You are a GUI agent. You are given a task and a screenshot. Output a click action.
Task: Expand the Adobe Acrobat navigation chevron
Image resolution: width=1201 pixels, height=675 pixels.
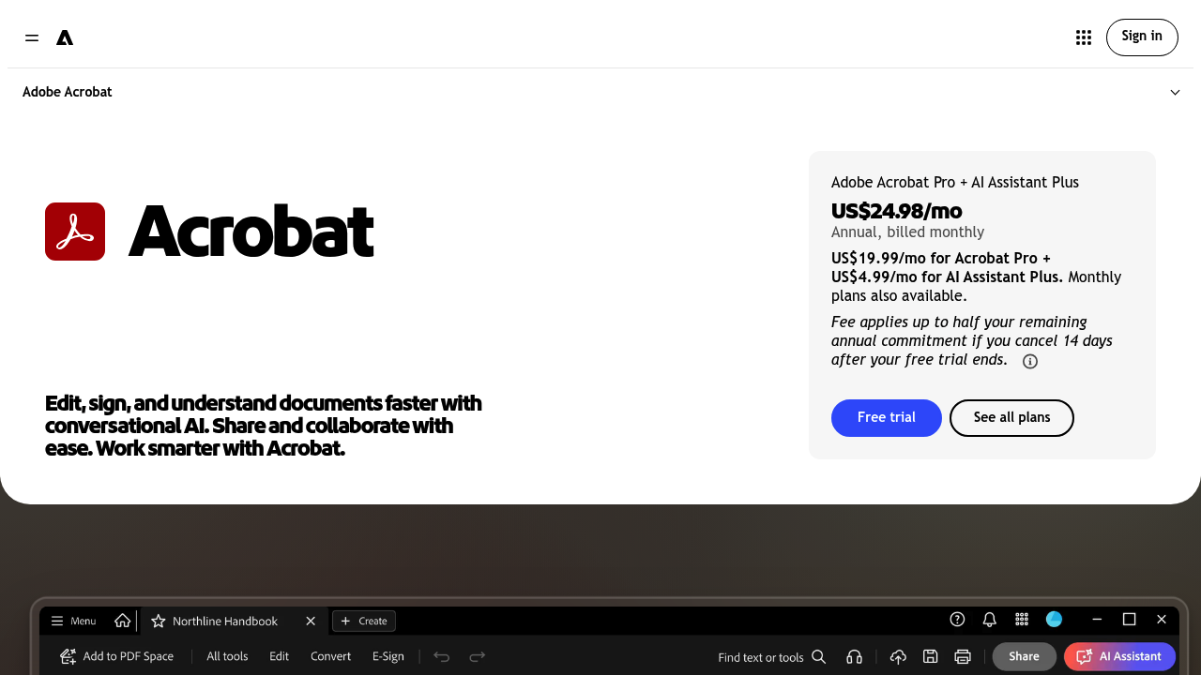(1176, 92)
